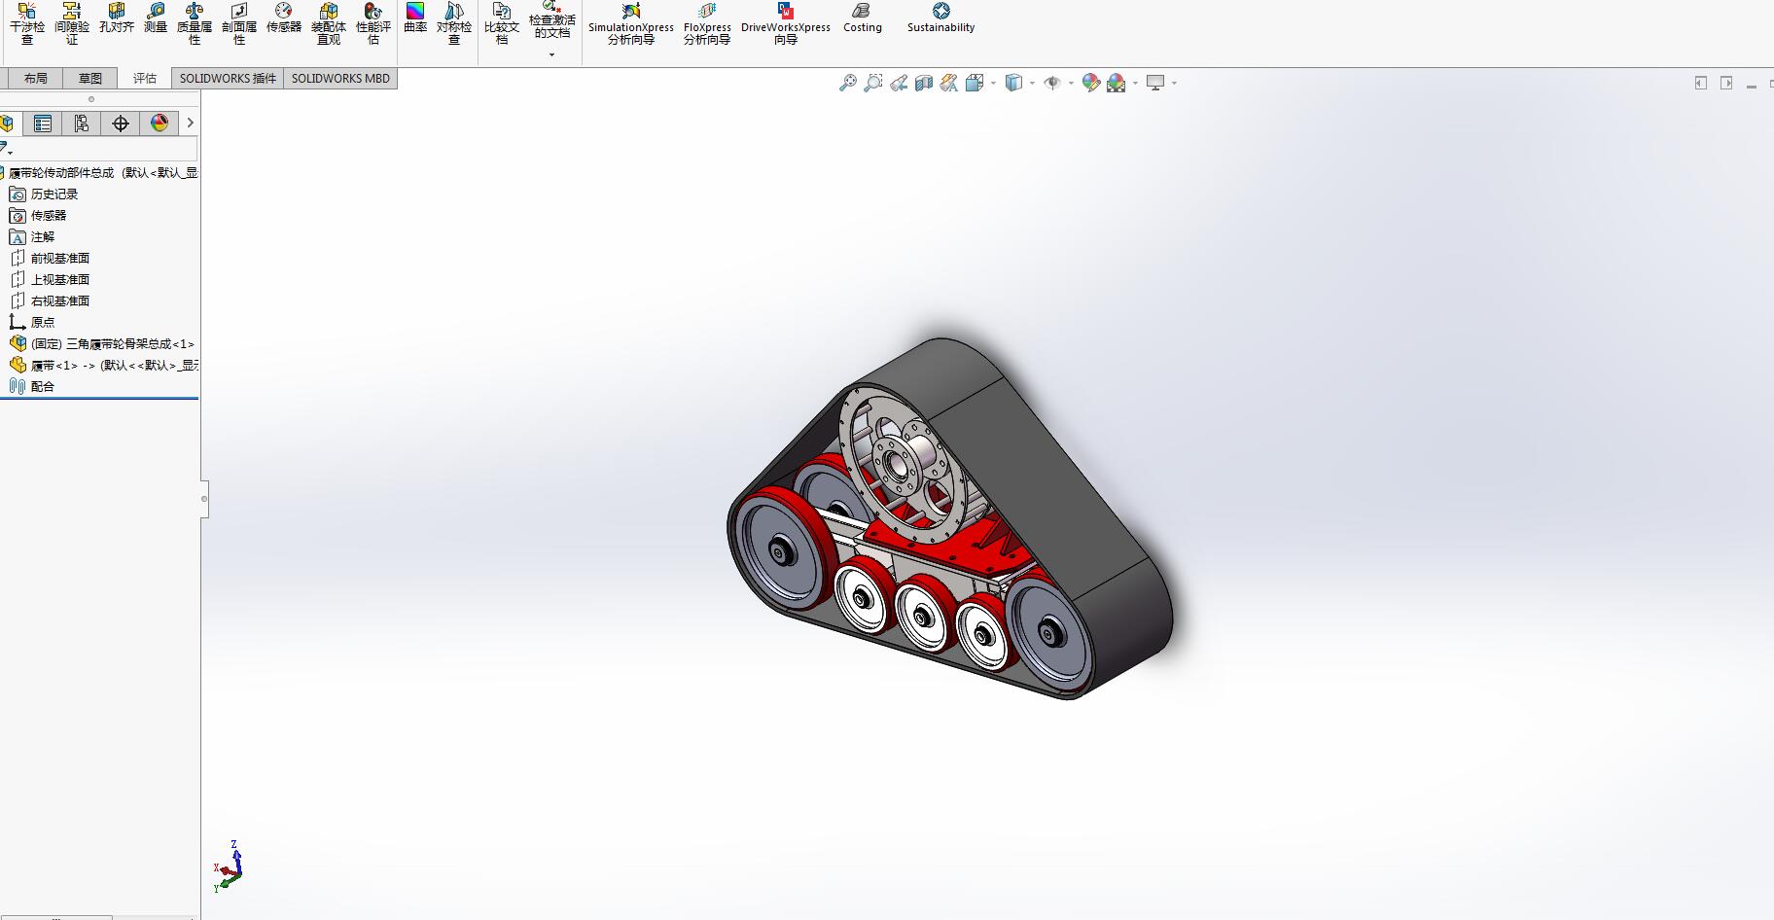Select component 履带<1> in tree
This screenshot has width=1774, height=920.
(104, 366)
